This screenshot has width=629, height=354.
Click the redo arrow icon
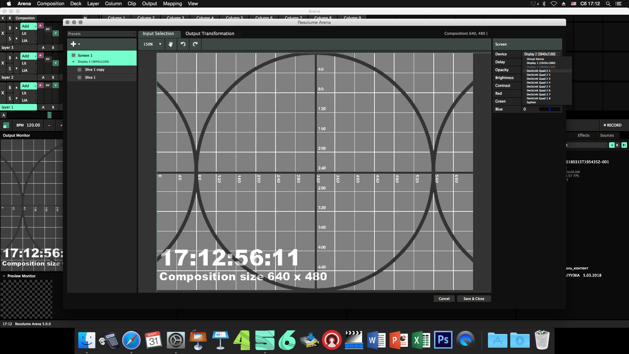point(195,44)
